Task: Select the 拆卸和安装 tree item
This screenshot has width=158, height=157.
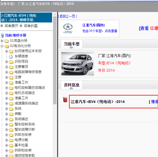Action: [x=23, y=150]
